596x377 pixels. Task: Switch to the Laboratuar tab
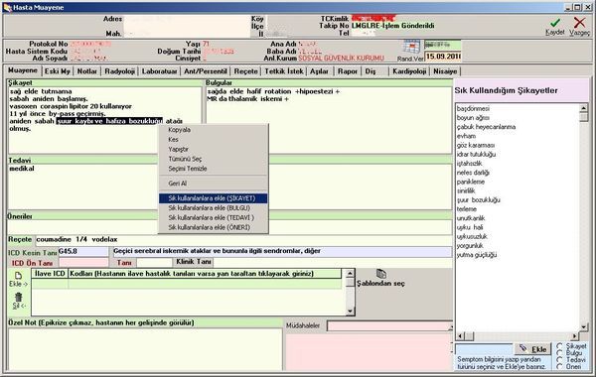[x=159, y=71]
